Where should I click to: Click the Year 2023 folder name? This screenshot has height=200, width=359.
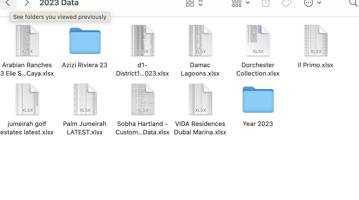point(258,124)
